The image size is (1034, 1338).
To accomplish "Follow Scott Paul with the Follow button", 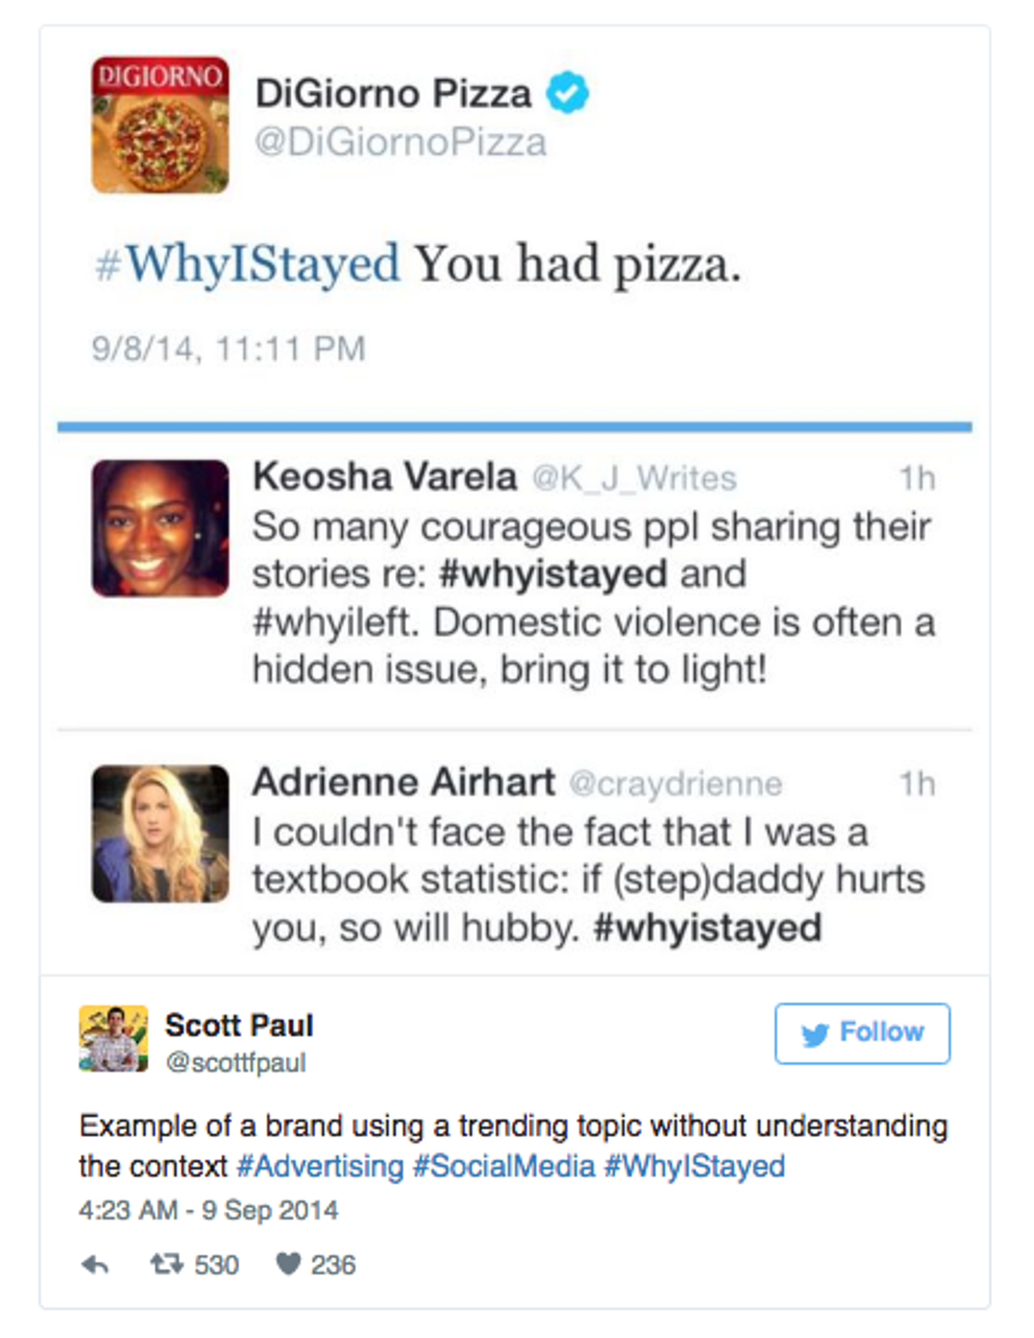I will coord(862,1033).
